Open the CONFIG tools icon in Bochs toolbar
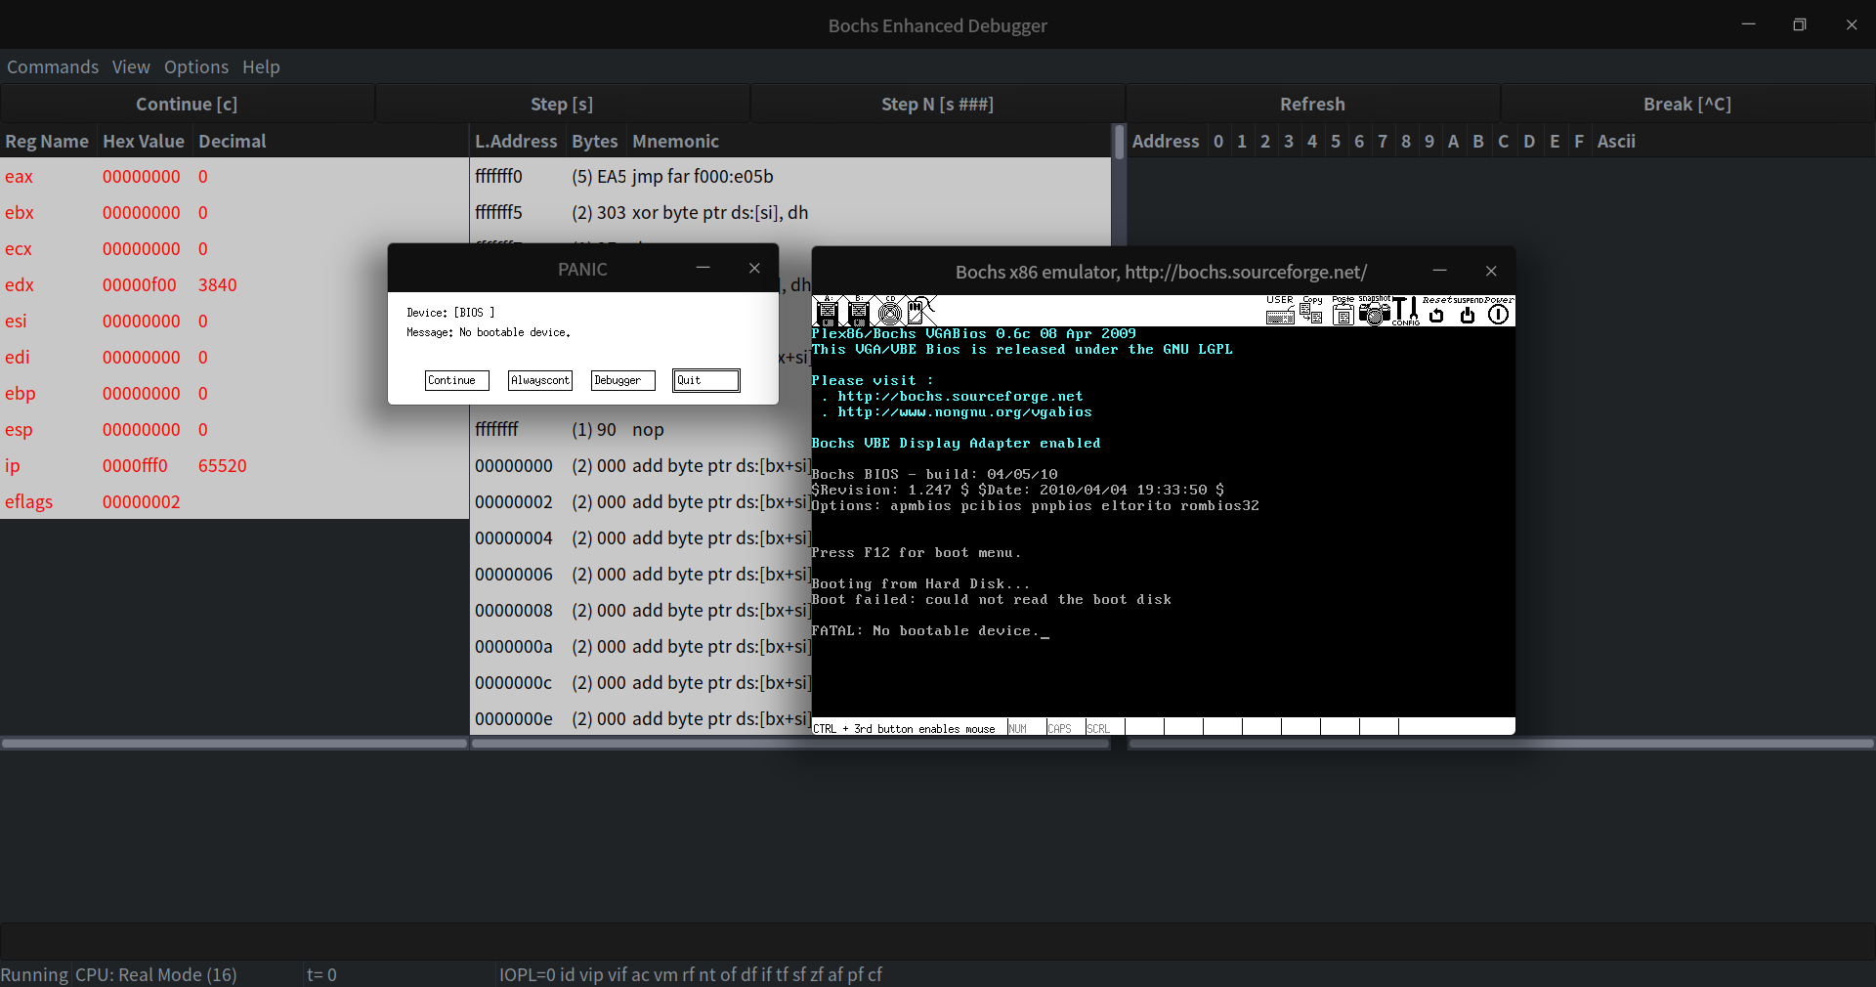 pos(1405,312)
